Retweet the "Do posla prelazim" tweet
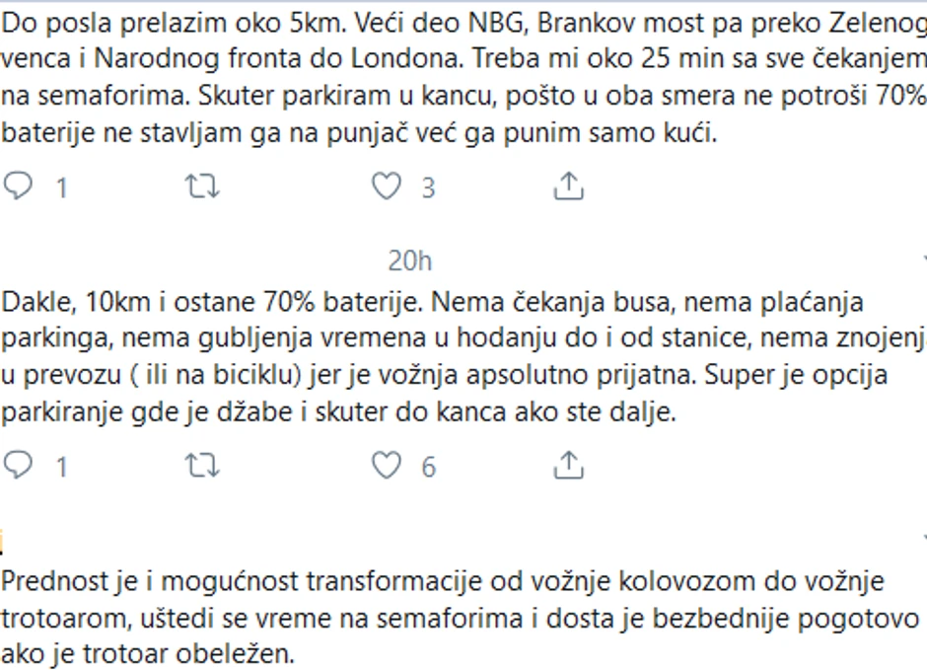This screenshot has width=927, height=670. tap(202, 186)
